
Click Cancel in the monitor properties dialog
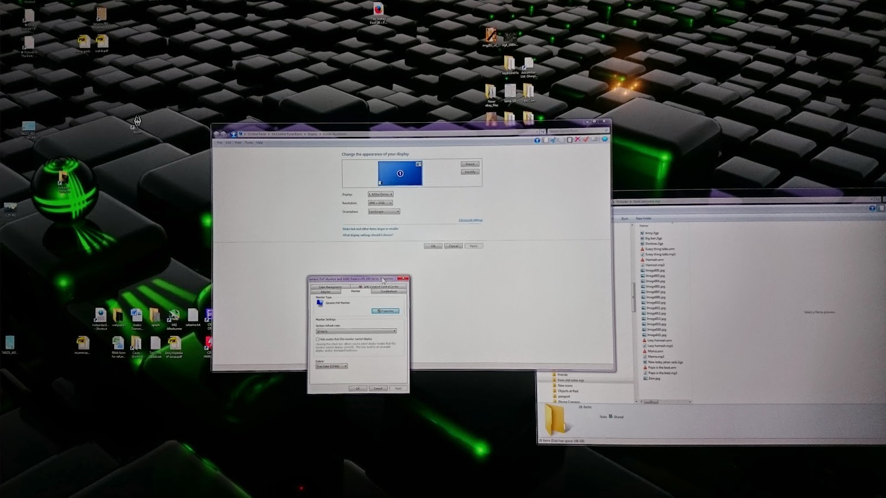[378, 388]
